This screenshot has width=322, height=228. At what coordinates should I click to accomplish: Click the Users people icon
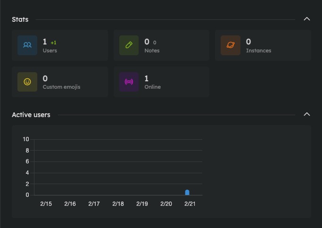tap(27, 45)
